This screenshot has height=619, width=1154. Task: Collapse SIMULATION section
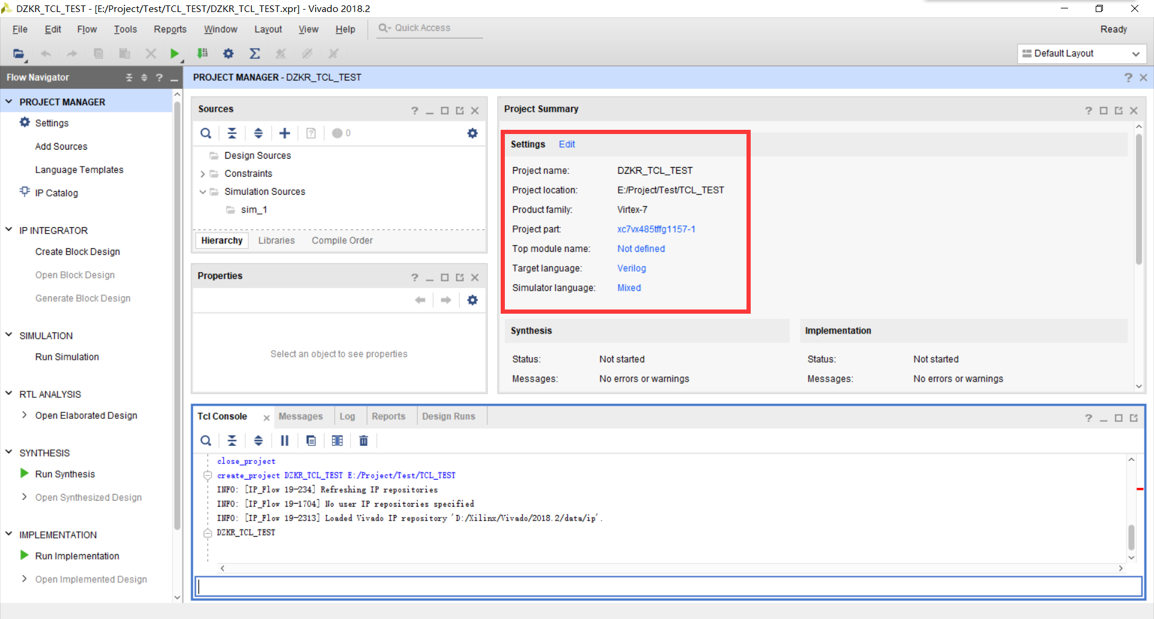click(x=9, y=335)
